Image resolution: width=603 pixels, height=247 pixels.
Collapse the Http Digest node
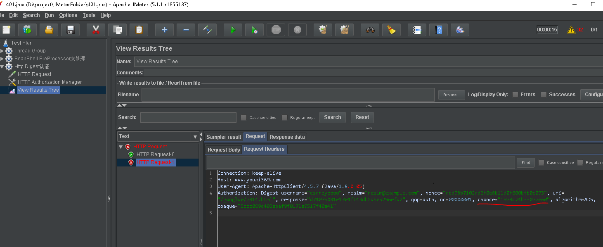point(2,66)
